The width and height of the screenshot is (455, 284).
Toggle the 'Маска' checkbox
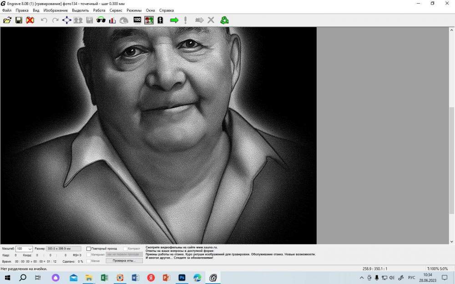click(89, 261)
